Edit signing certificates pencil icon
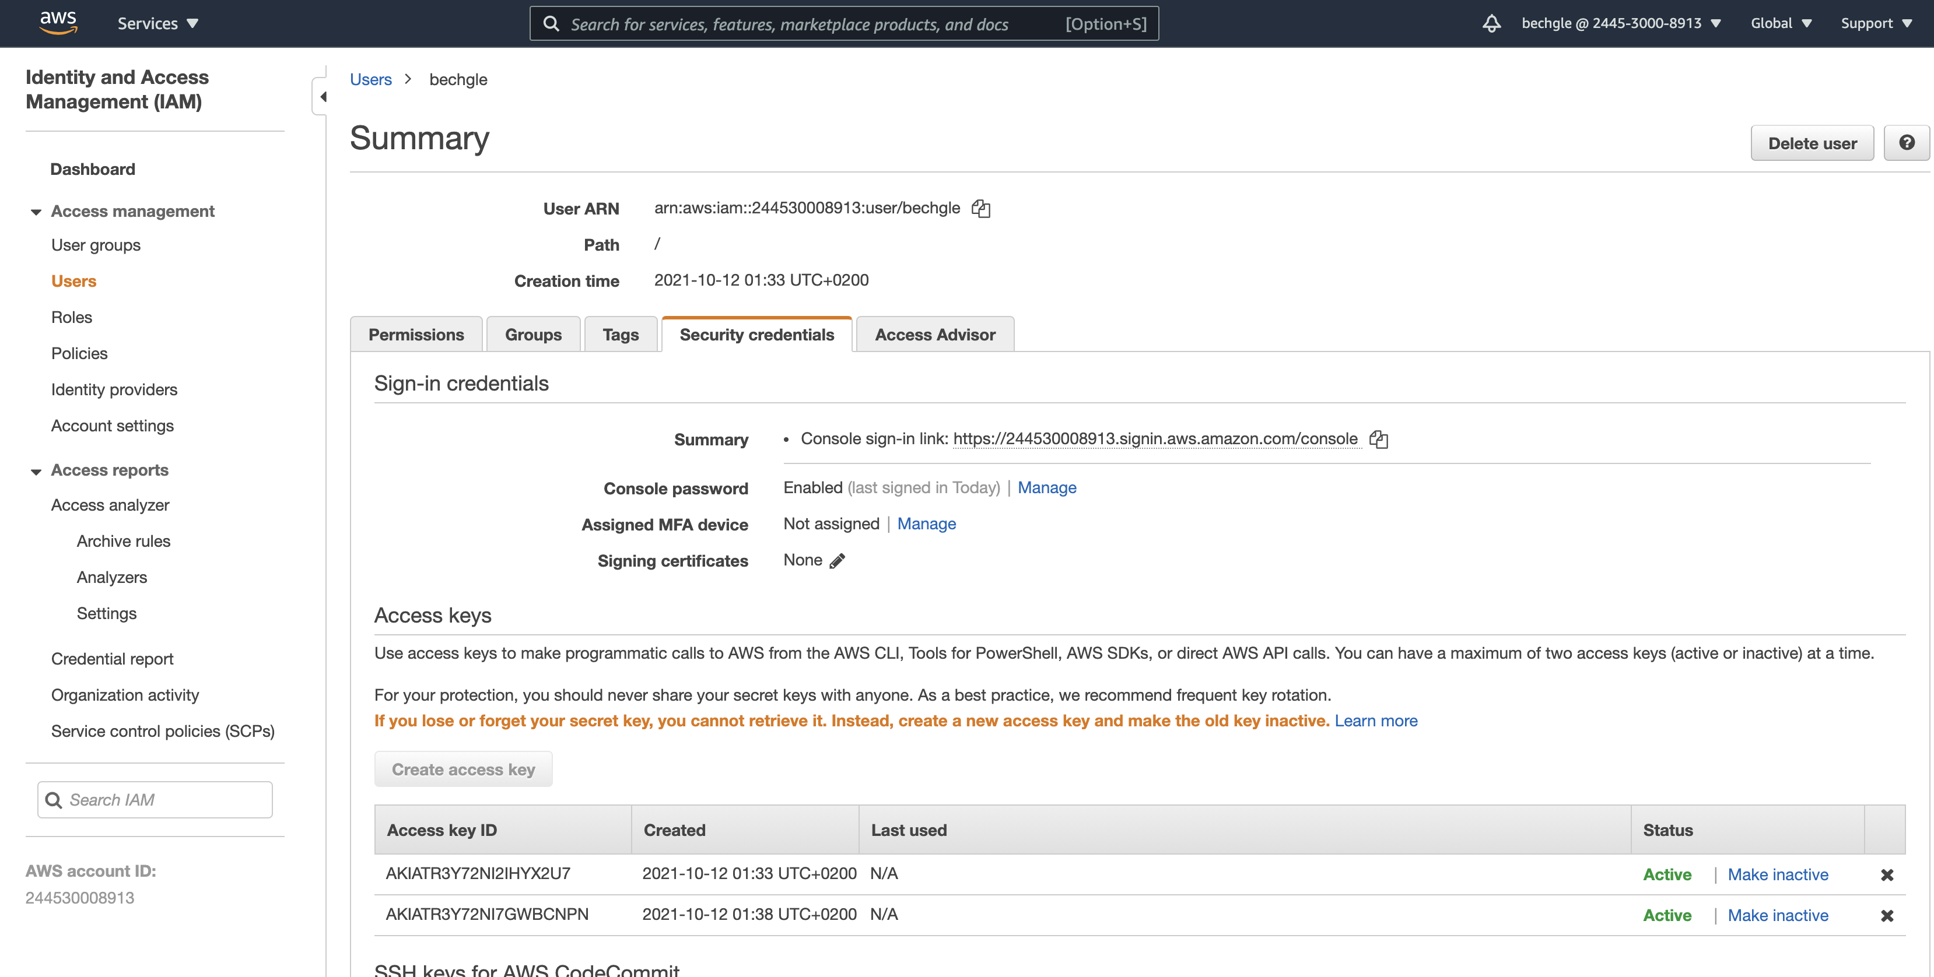1934x977 pixels. [x=837, y=561]
